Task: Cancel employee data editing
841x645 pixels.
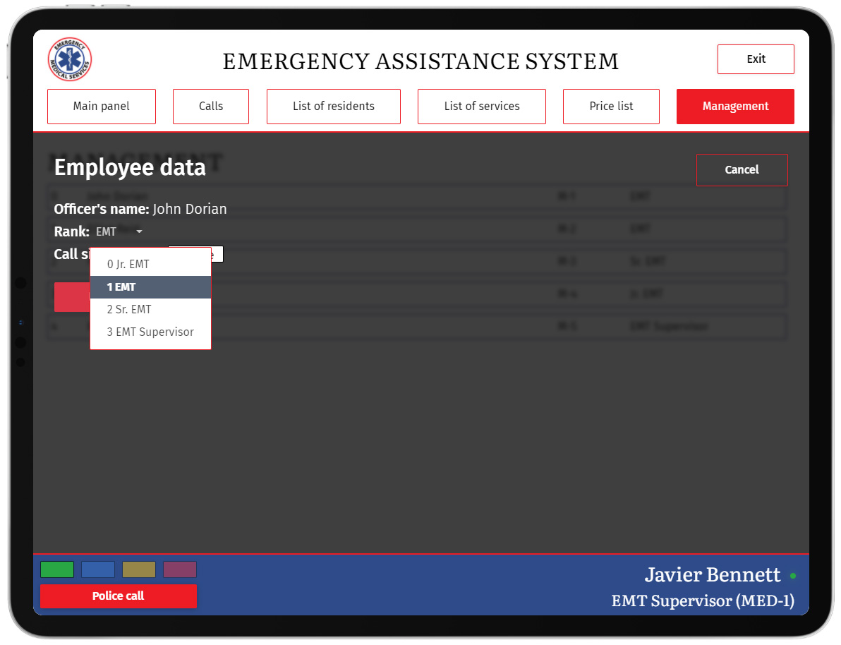Action: [x=742, y=170]
